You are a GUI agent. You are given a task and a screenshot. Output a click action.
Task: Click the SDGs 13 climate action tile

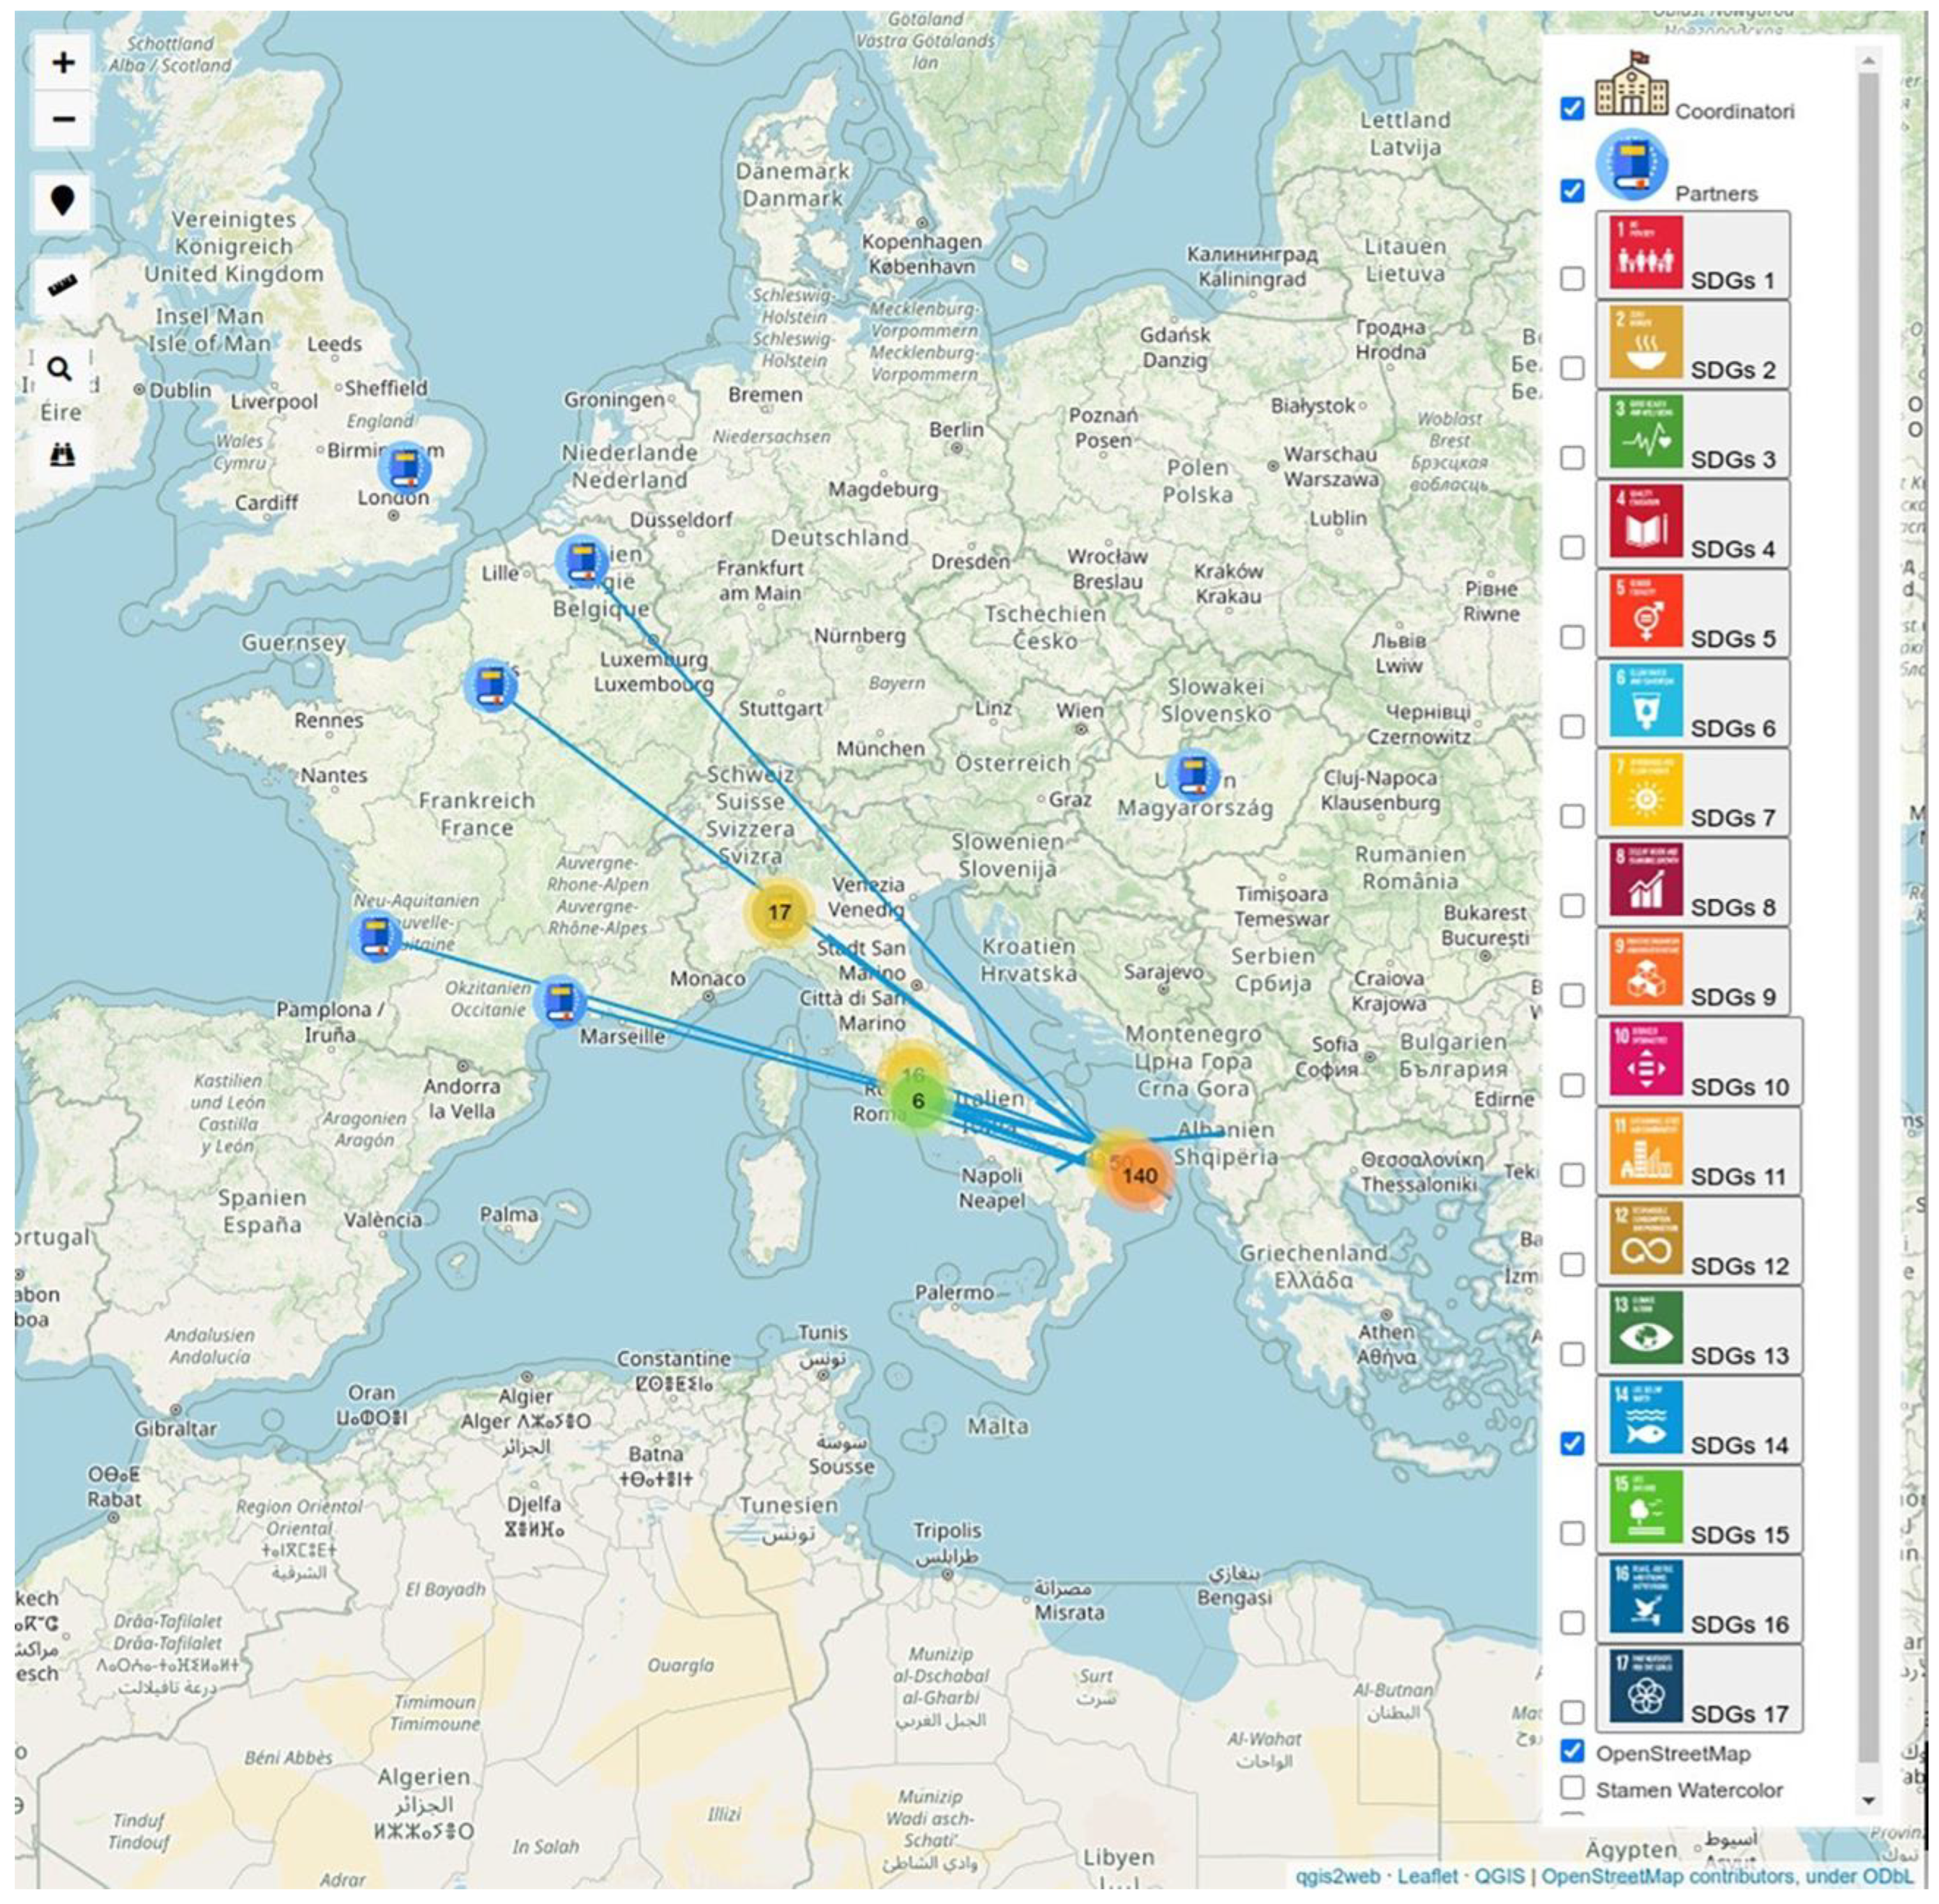[1646, 1329]
